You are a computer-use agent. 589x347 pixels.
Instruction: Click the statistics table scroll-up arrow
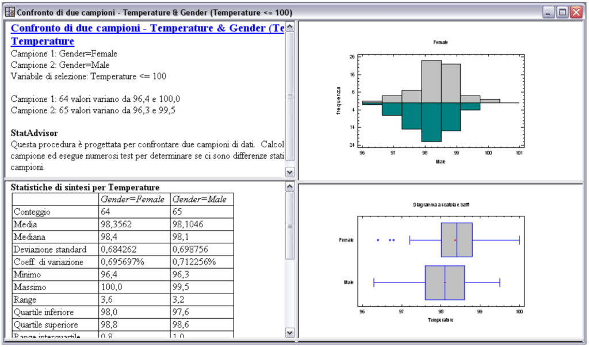[x=290, y=186]
